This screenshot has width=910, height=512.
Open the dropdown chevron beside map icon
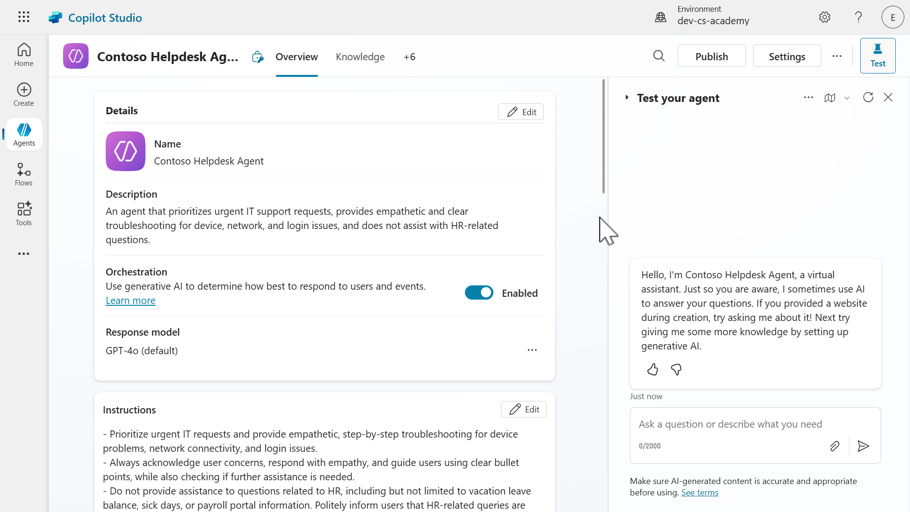tap(847, 98)
